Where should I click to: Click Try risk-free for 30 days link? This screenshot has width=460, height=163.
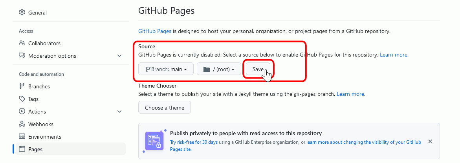point(194,142)
